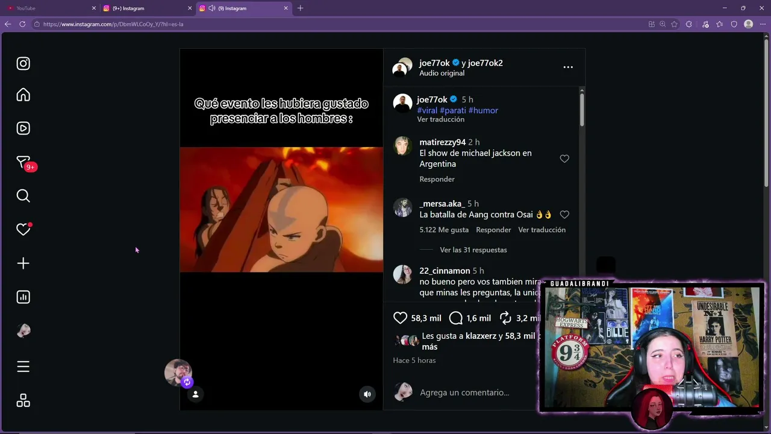Bookmark this page with star icon
Image resolution: width=771 pixels, height=434 pixels.
pos(674,24)
